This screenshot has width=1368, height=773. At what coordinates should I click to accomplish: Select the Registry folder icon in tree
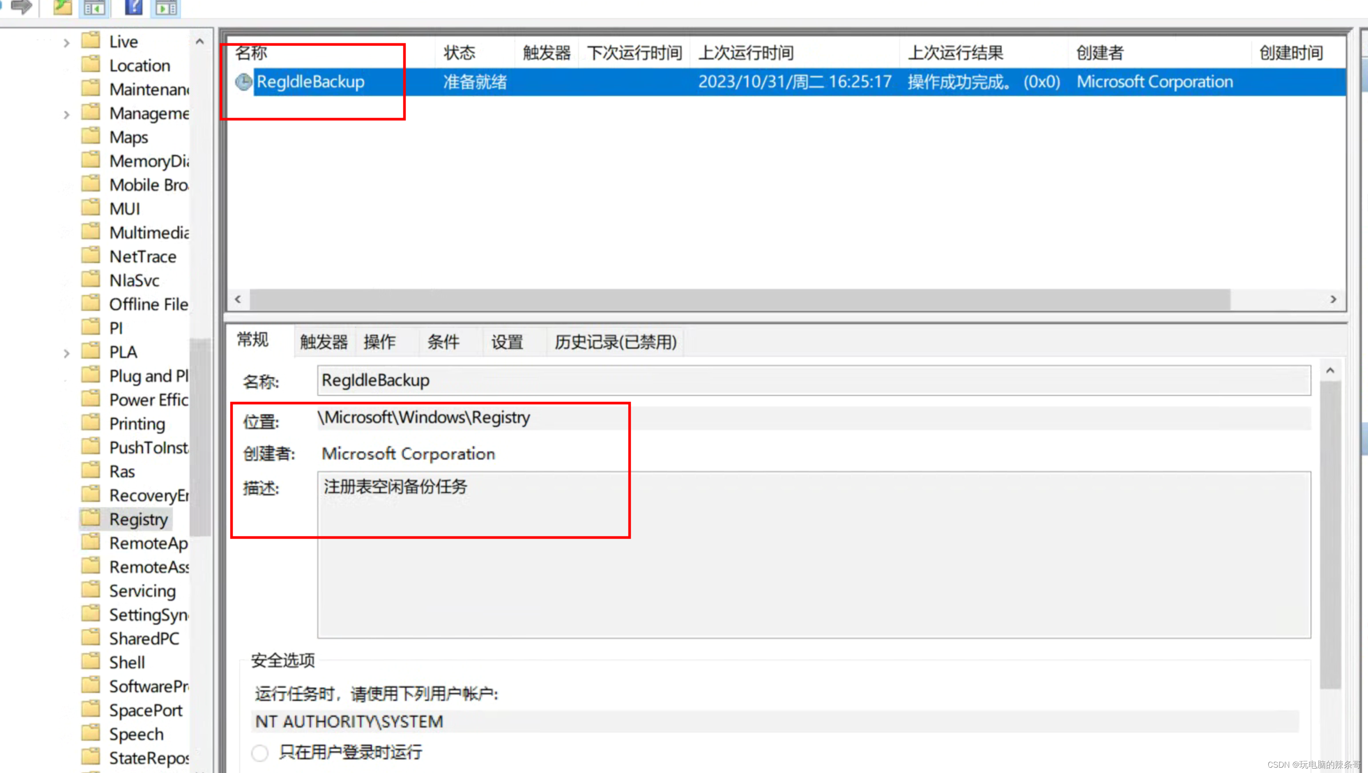point(92,518)
